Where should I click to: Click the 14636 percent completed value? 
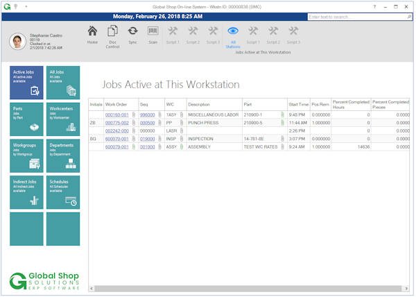point(363,147)
